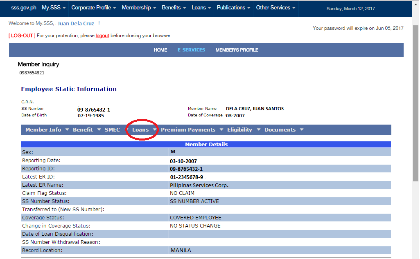This screenshot has height=259, width=420.
Task: Expand the Corporate Profile menu
Action: pyautogui.click(x=91, y=7)
